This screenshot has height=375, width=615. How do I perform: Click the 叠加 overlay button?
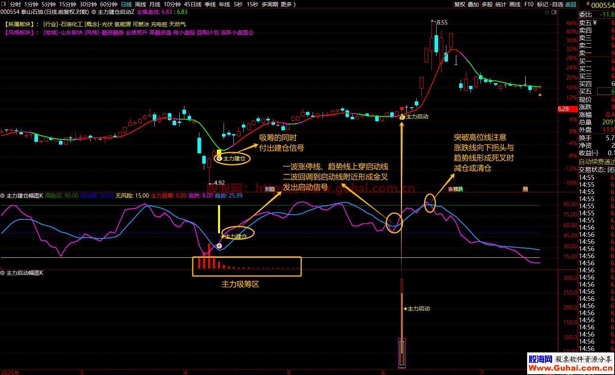[x=473, y=4]
